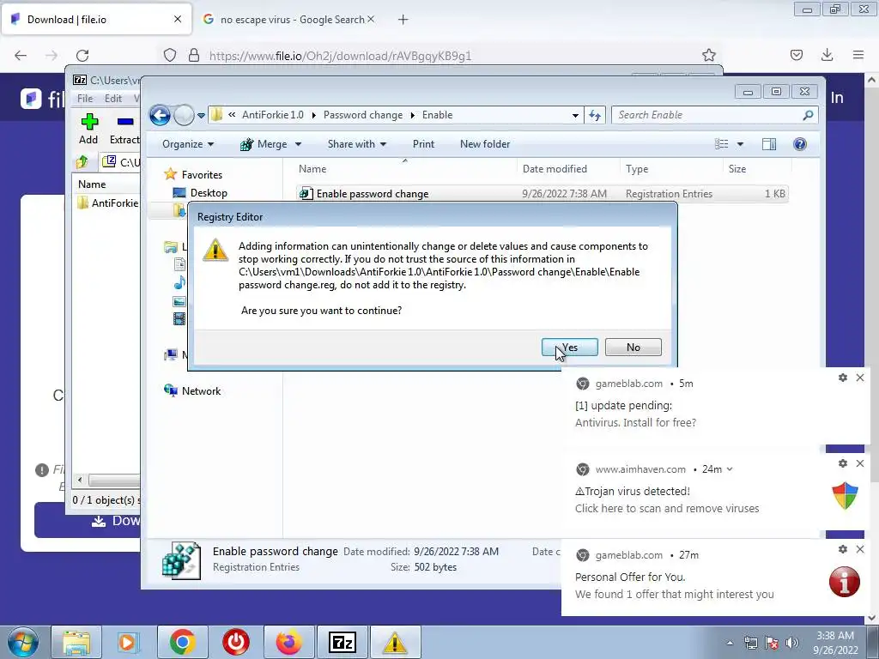The width and height of the screenshot is (879, 659).
Task: Toggle the preview pane icon
Action: [x=769, y=144]
